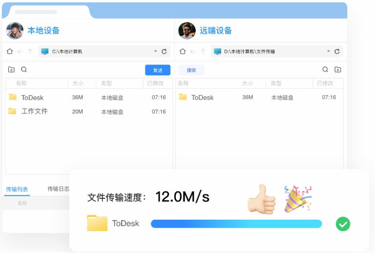This screenshot has width=379, height=253.
Task: Click 远端设备 heading text
Action: click(216, 31)
